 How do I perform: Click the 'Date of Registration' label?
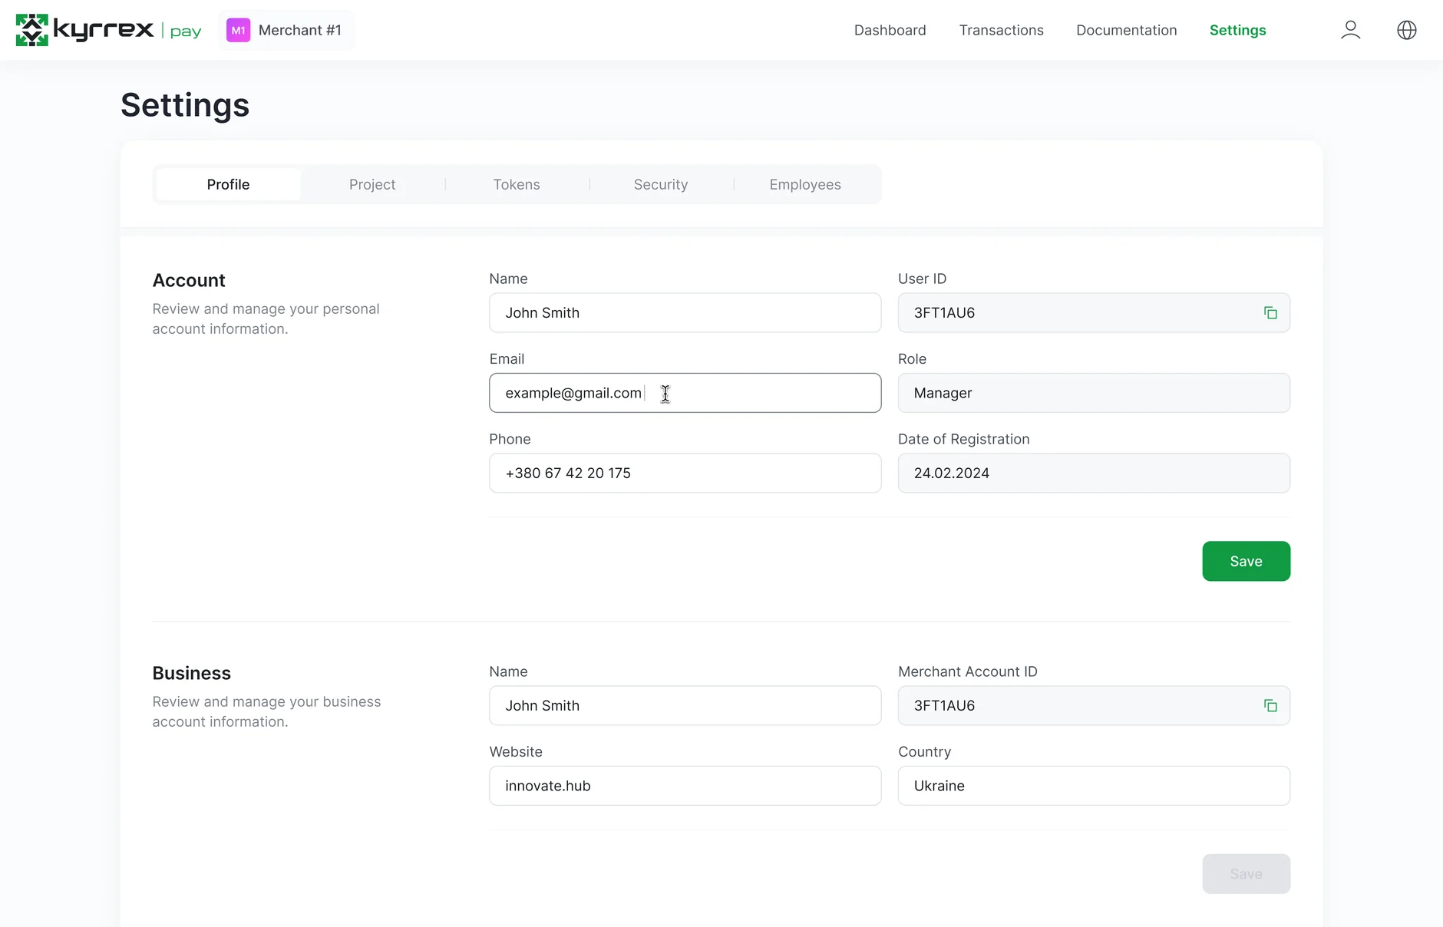click(x=963, y=439)
